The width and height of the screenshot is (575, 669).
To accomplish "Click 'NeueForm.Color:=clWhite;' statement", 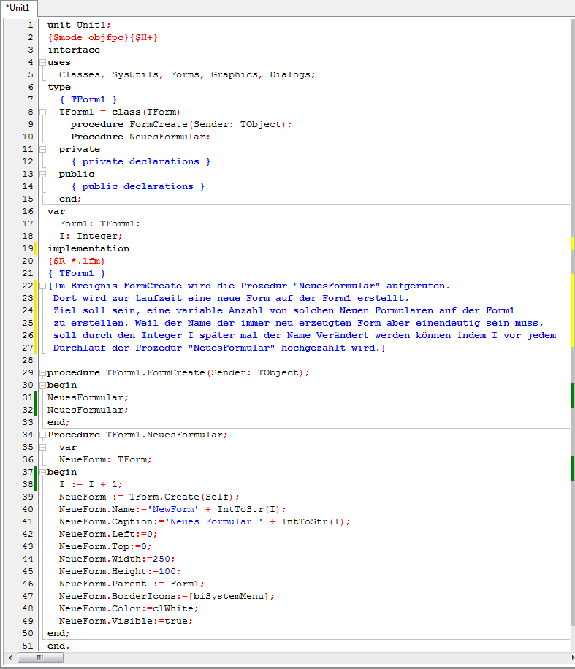I will (129, 608).
